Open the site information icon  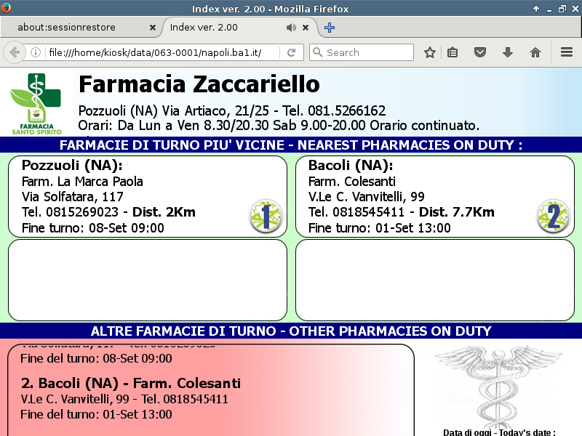click(36, 52)
